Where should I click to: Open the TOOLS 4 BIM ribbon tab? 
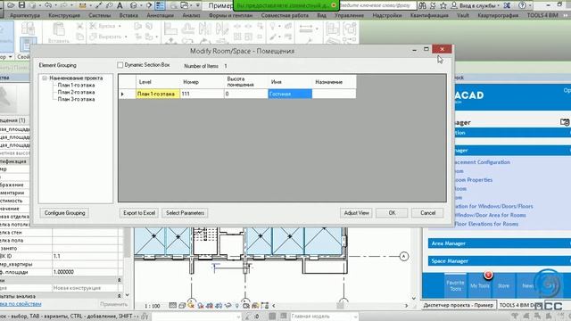click(x=542, y=15)
